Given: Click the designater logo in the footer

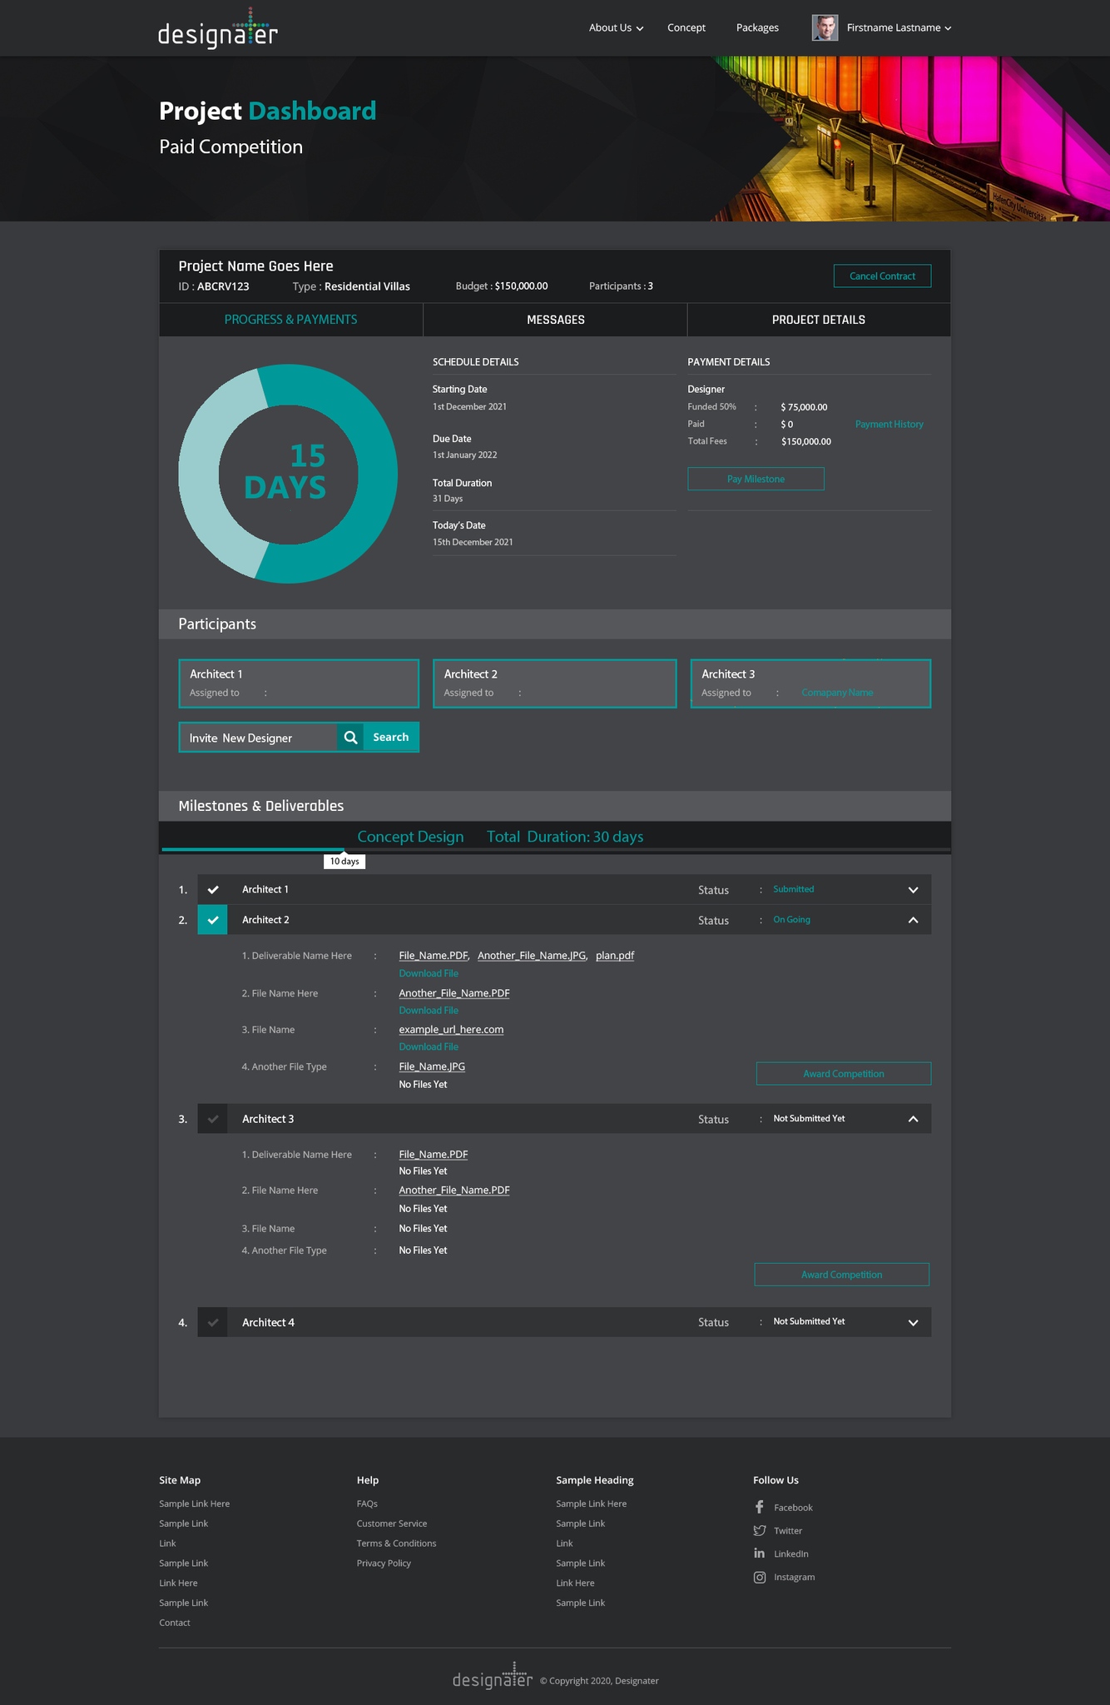Looking at the screenshot, I should pyautogui.click(x=493, y=1676).
